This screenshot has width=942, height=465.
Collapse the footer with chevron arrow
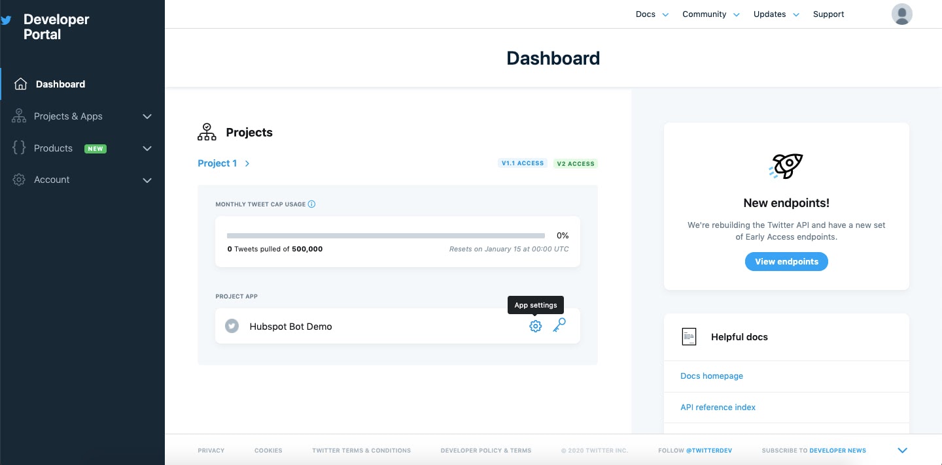pyautogui.click(x=902, y=451)
